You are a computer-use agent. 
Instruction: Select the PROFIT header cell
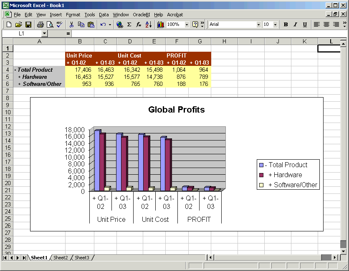[177, 55]
